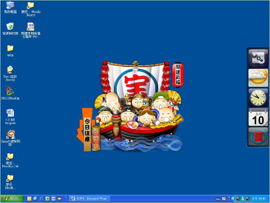
Task: Select the temp folder on desktop
Action: click(10, 51)
